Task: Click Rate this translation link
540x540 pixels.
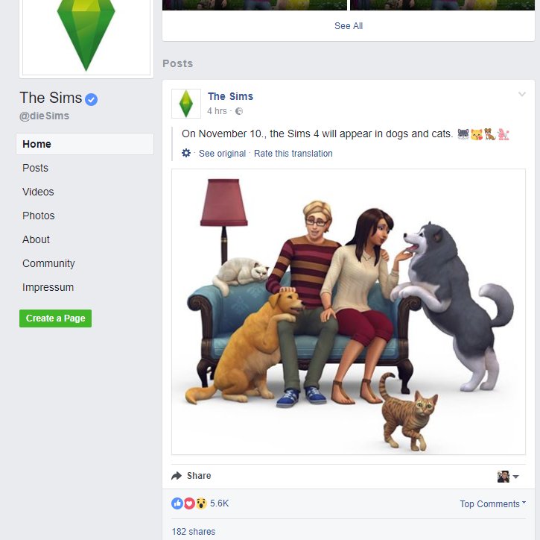Action: [x=293, y=154]
